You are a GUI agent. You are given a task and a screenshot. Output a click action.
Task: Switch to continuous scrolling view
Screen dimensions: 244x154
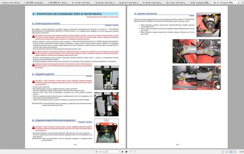point(227,152)
